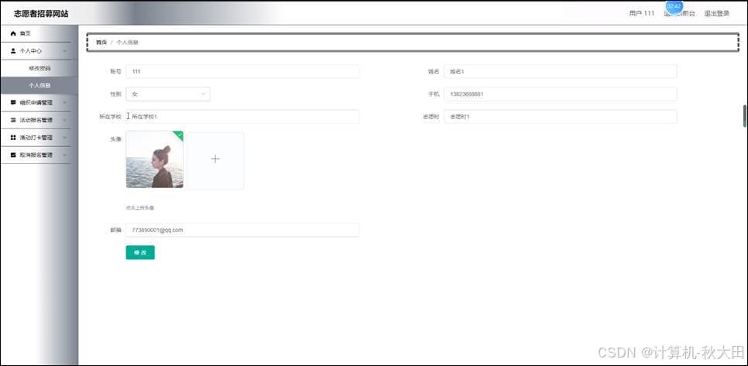Screen dimensions: 748x366
Task: Click the checkmark icon of 取消报名管理
Action: pos(13,155)
